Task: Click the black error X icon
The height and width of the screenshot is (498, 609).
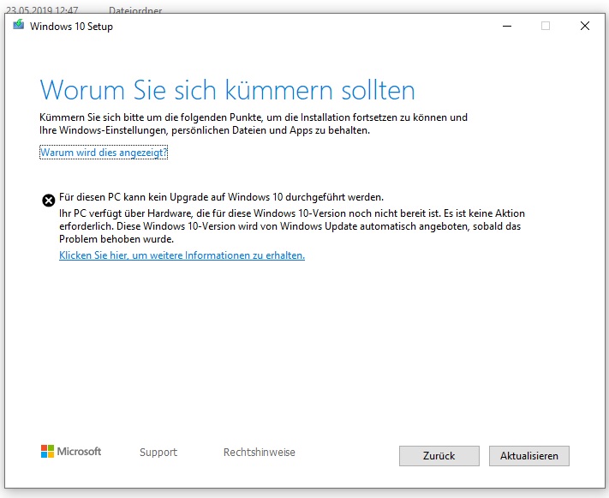Action: [49, 201]
